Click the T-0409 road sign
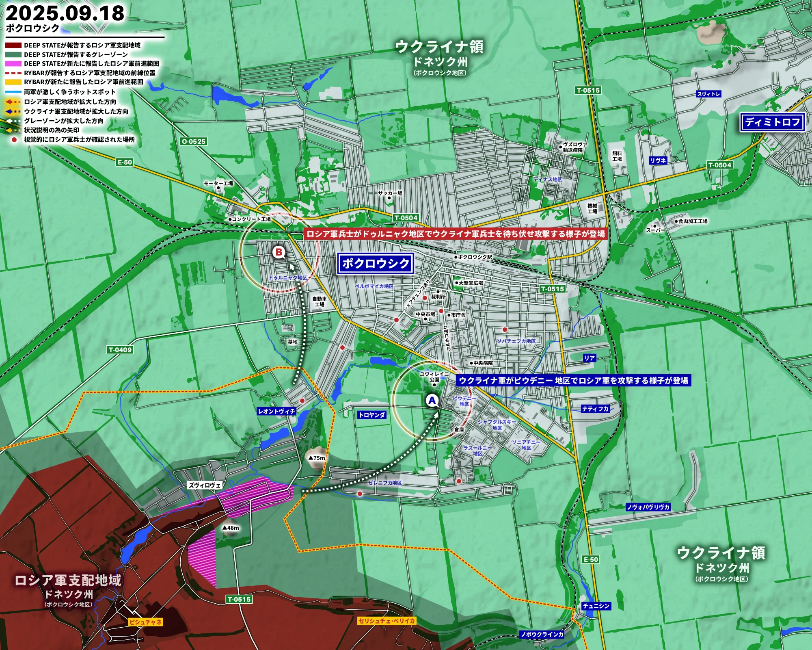This screenshot has height=650, width=812. click(x=120, y=350)
